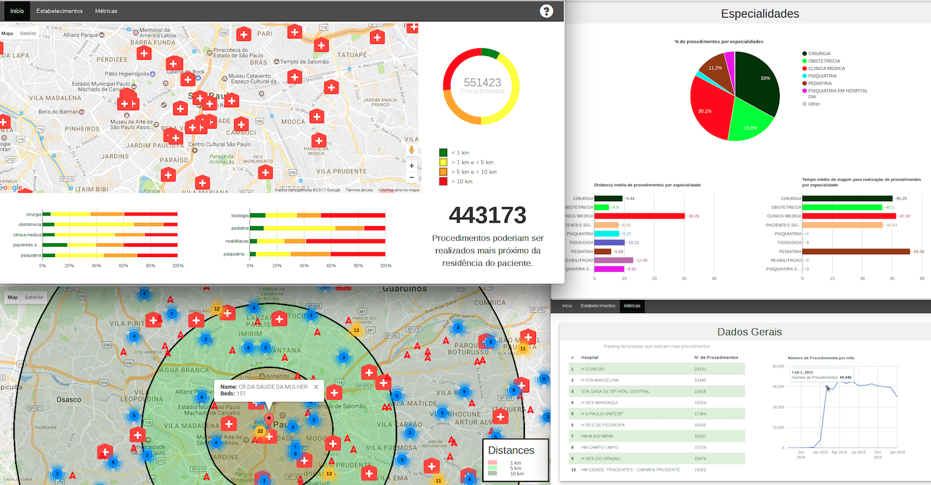931x485 pixels.
Task: Click the tisiologia stacked distance bar
Action: [x=318, y=216]
